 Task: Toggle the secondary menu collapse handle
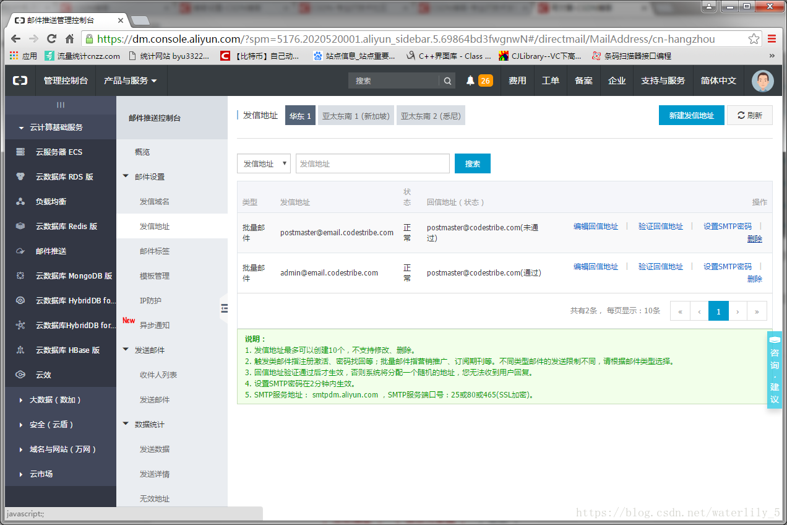tap(224, 308)
